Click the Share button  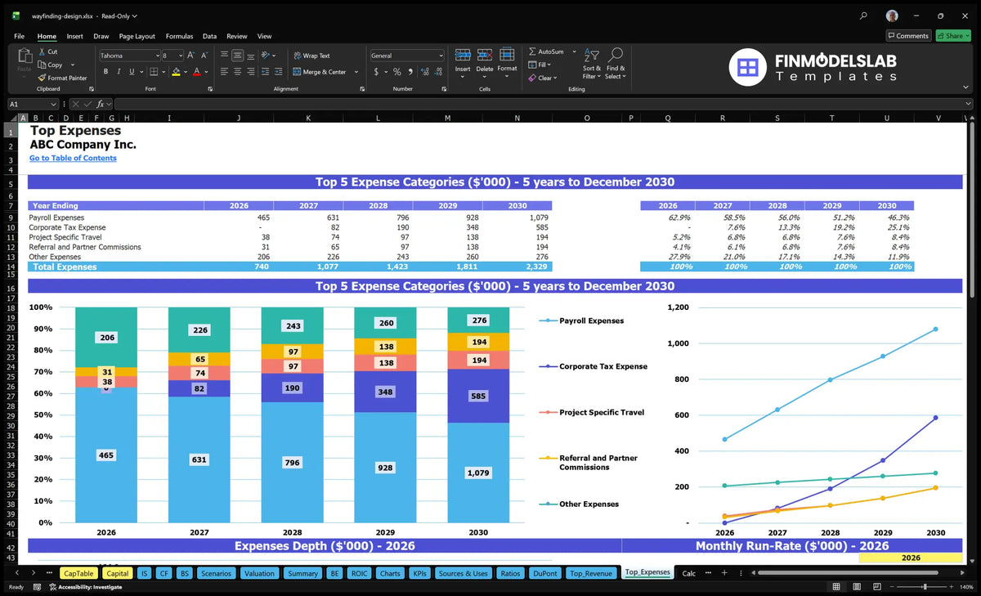point(953,36)
